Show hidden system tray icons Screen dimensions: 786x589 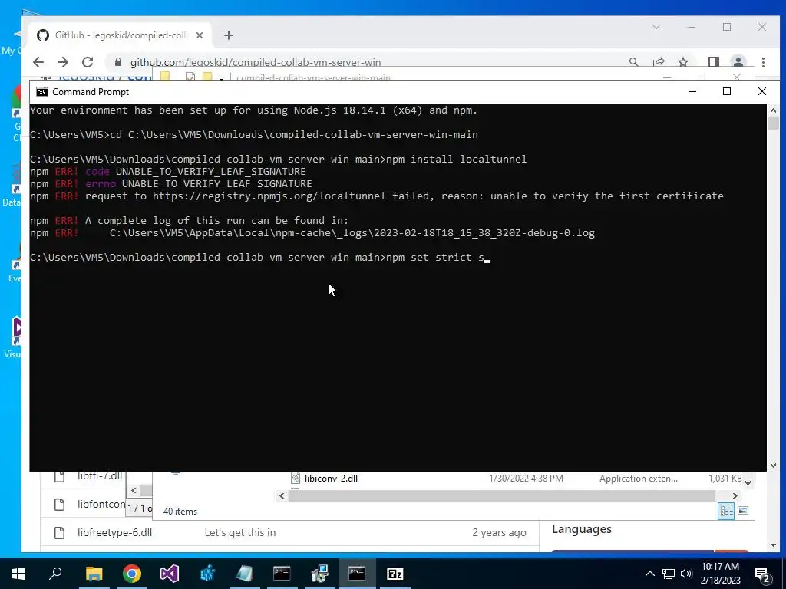(x=649, y=574)
